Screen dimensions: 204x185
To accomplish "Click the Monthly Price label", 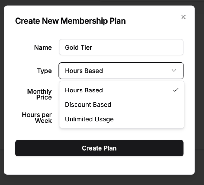I will [x=40, y=94].
